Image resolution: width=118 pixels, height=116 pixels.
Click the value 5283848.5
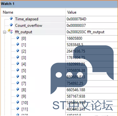[x=75, y=45]
